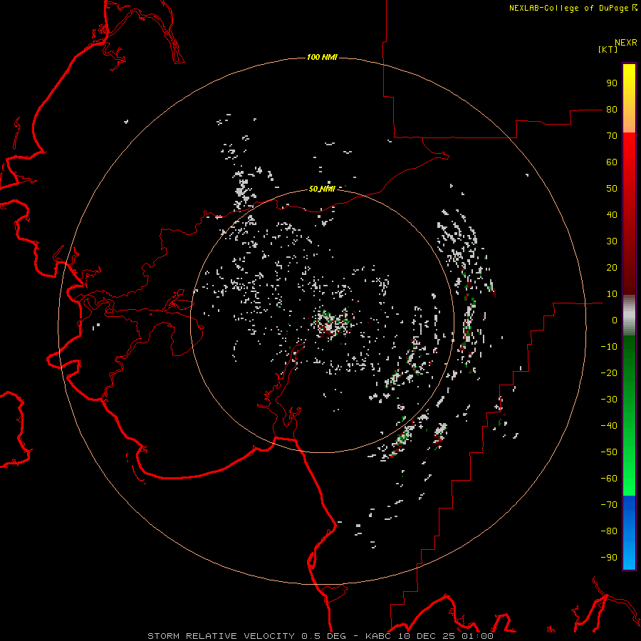Image resolution: width=641 pixels, height=641 pixels.
Task: Click the '-90' value on velocity scale
Action: [609, 558]
